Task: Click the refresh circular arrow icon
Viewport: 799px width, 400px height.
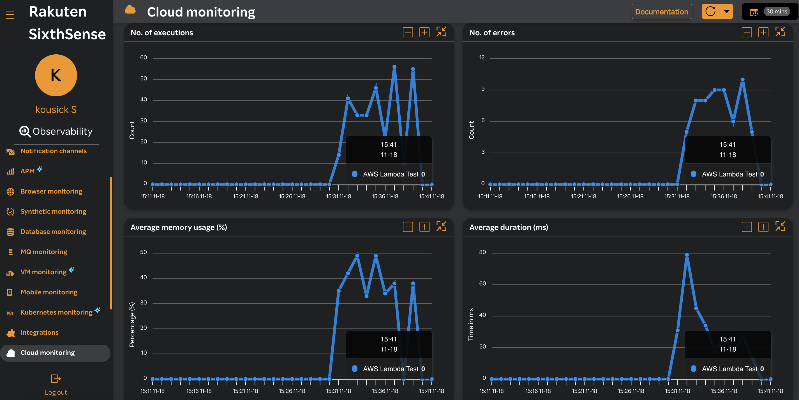Action: click(x=710, y=11)
